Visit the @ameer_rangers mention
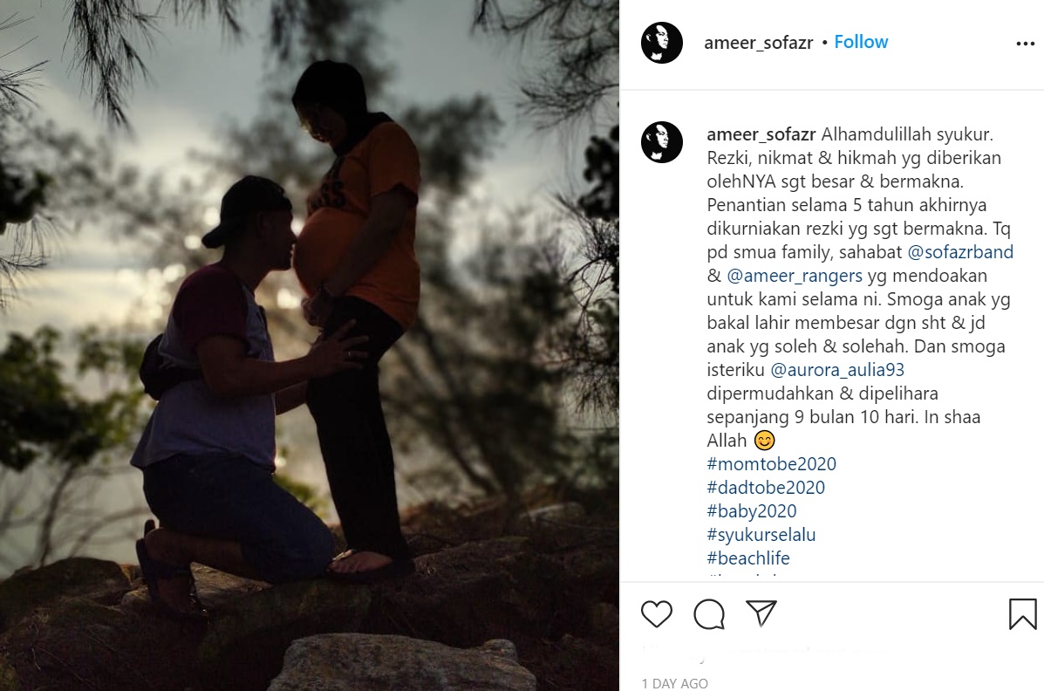Viewport: 1044px width, 691px height. click(x=795, y=276)
